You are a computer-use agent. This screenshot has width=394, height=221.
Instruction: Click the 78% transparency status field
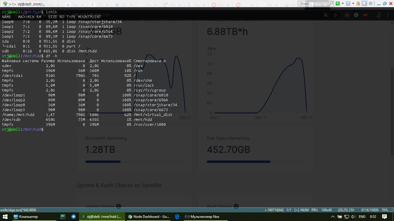click(384, 210)
